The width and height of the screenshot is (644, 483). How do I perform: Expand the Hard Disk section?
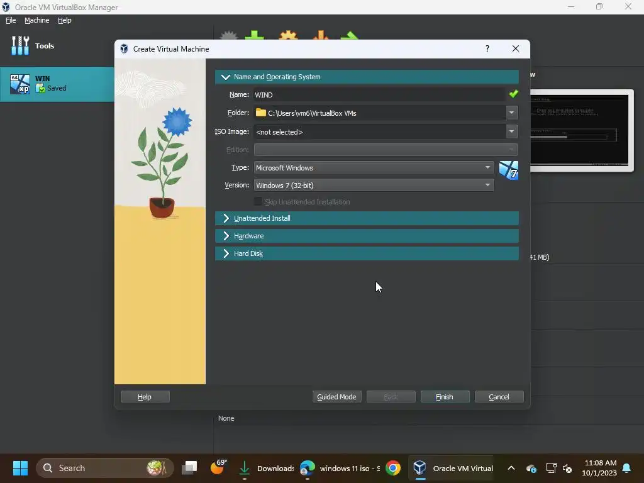tap(367, 253)
